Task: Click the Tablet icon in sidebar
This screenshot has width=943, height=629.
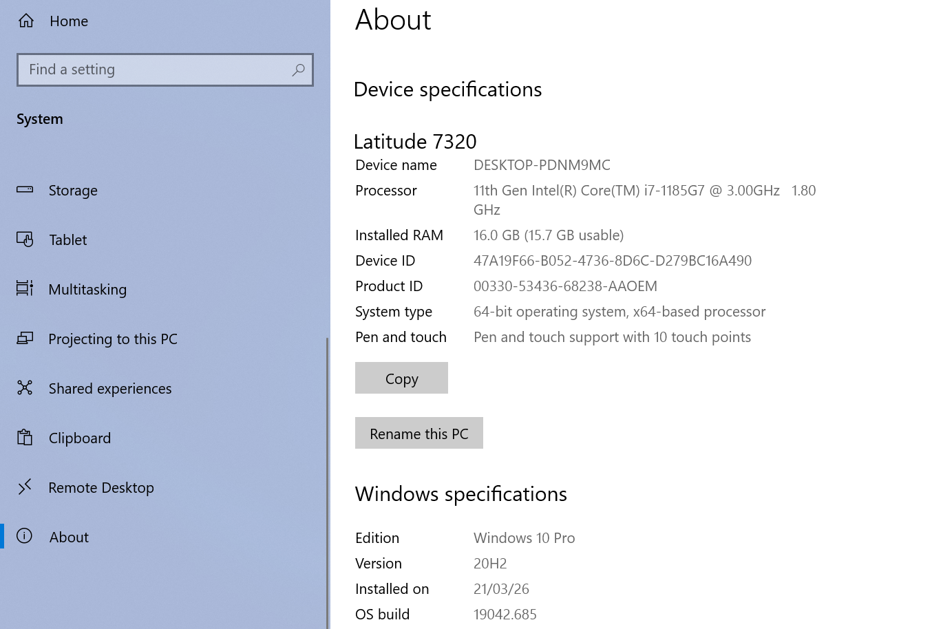Action: (x=25, y=239)
